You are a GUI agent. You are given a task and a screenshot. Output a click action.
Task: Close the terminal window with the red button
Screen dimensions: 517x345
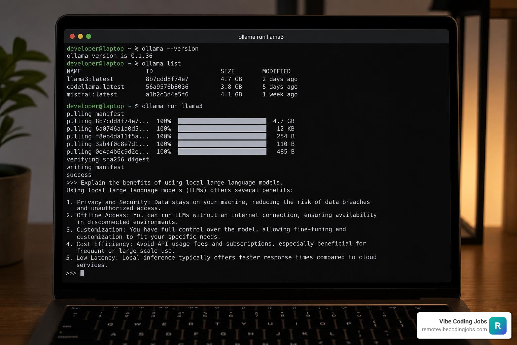[72, 36]
